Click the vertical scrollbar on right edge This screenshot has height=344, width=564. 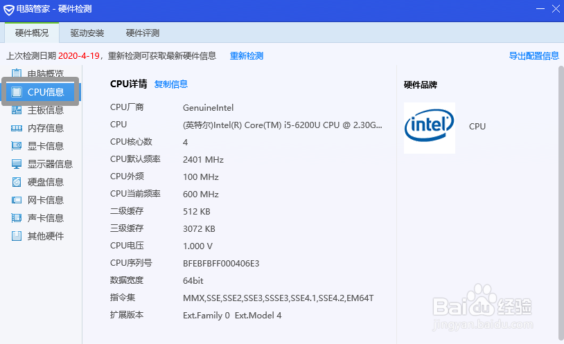coord(561,194)
